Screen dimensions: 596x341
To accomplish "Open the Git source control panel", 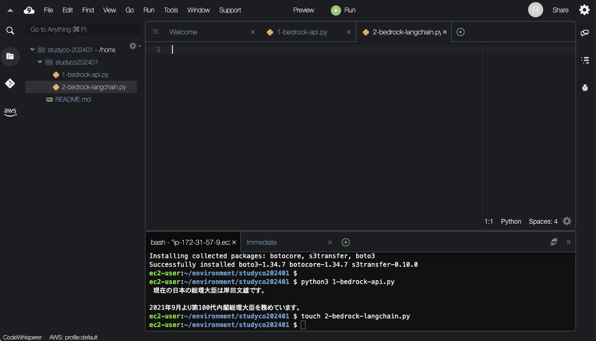I will coord(10,83).
